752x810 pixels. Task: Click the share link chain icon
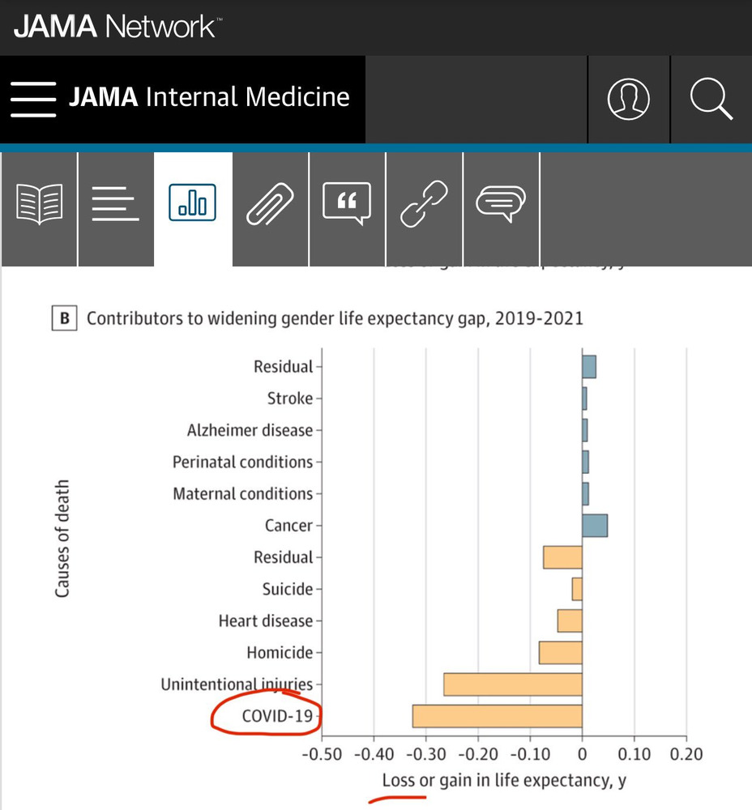click(x=424, y=202)
